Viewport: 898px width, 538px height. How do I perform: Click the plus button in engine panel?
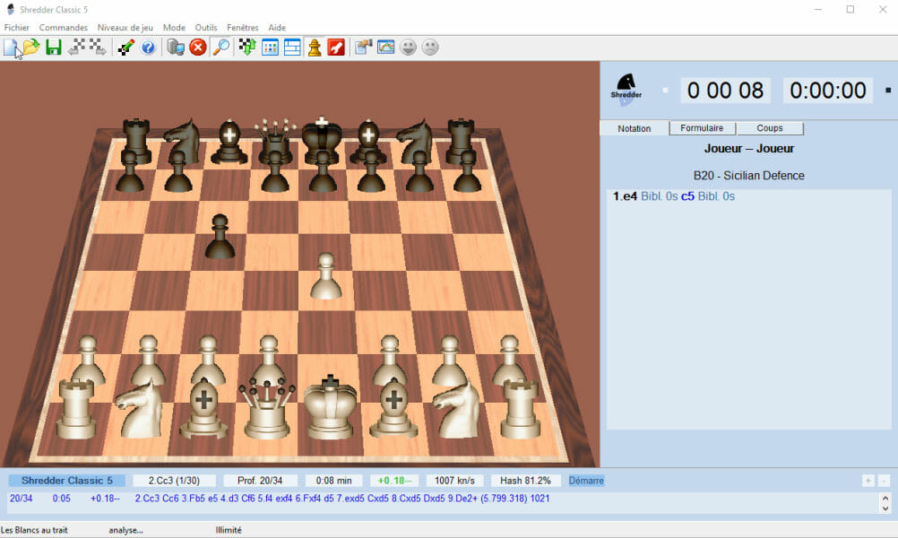click(x=868, y=481)
